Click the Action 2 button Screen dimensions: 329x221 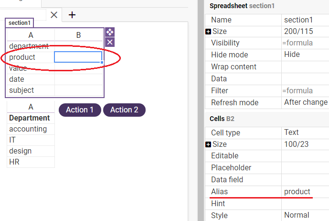(124, 110)
